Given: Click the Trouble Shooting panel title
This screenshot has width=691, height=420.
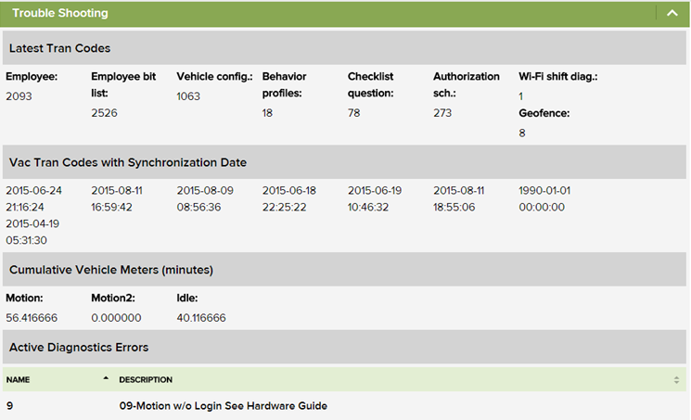Looking at the screenshot, I should tap(60, 14).
